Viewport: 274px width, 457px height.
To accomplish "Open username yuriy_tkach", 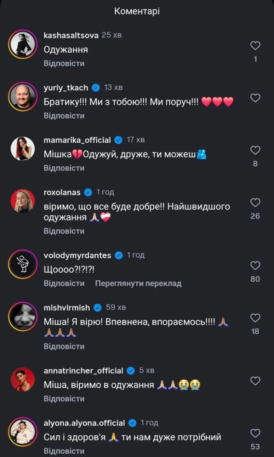I will [66, 88].
